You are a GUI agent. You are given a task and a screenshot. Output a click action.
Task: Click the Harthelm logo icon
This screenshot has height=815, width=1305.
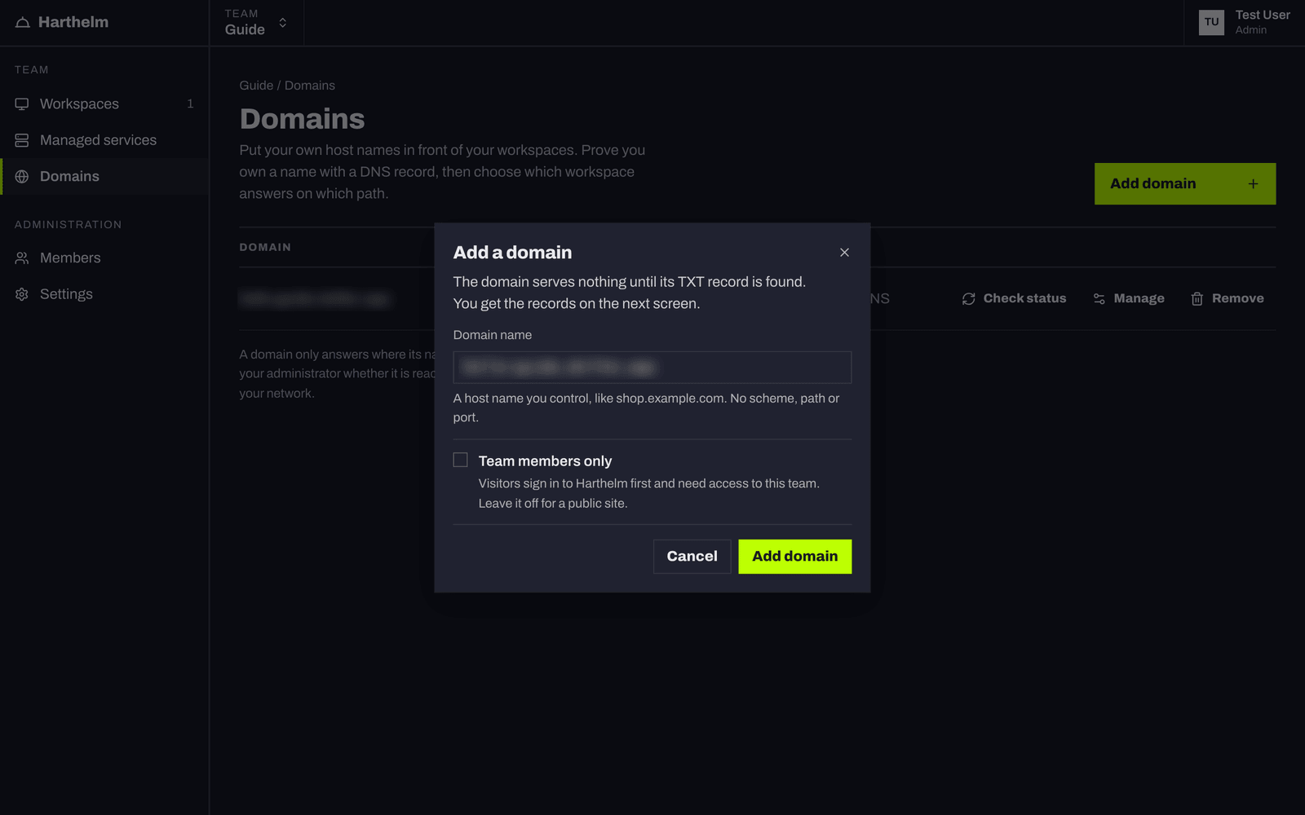[x=23, y=22]
